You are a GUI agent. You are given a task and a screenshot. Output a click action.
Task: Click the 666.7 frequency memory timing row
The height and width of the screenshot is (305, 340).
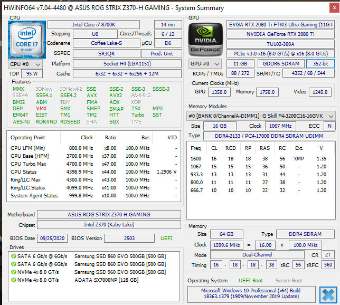pos(261,190)
